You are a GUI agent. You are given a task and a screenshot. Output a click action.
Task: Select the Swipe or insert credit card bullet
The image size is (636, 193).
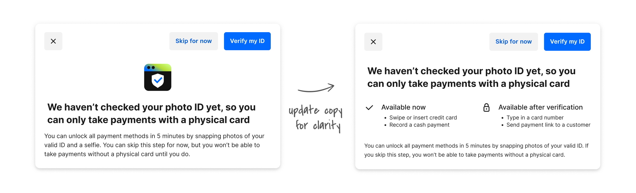pyautogui.click(x=423, y=118)
